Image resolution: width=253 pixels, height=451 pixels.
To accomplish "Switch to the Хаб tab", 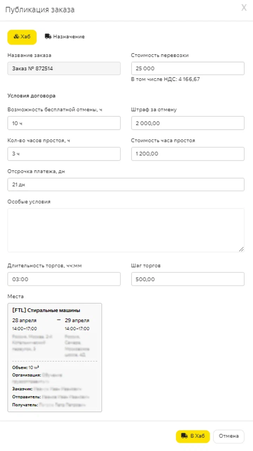I will pyautogui.click(x=22, y=37).
